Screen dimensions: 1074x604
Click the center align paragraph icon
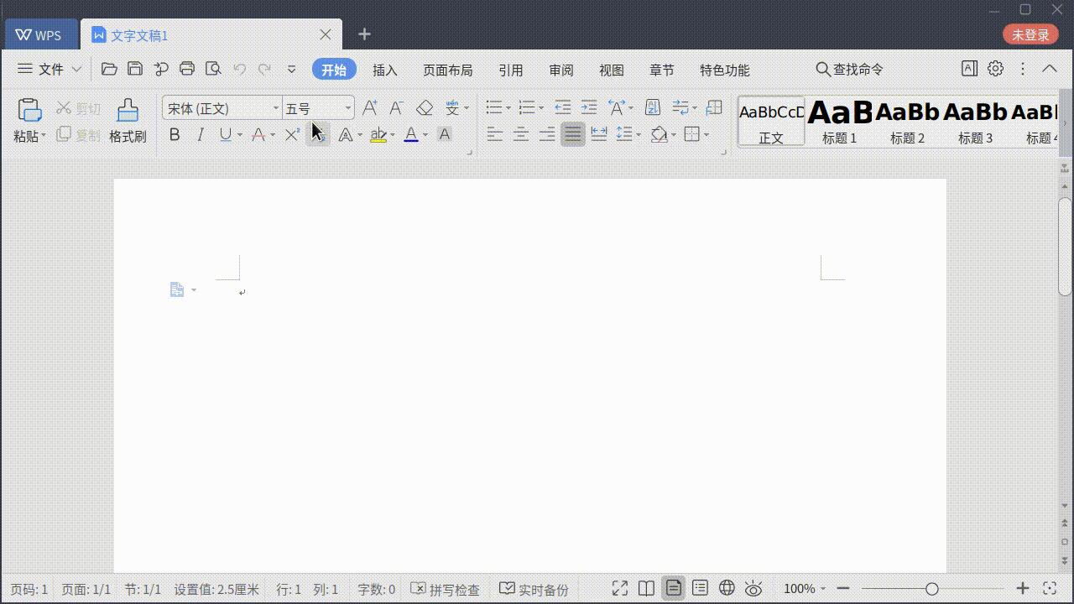tap(521, 134)
